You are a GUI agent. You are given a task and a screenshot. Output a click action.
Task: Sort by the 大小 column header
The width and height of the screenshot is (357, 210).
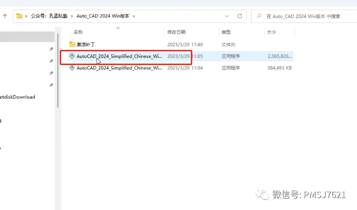click(x=272, y=32)
